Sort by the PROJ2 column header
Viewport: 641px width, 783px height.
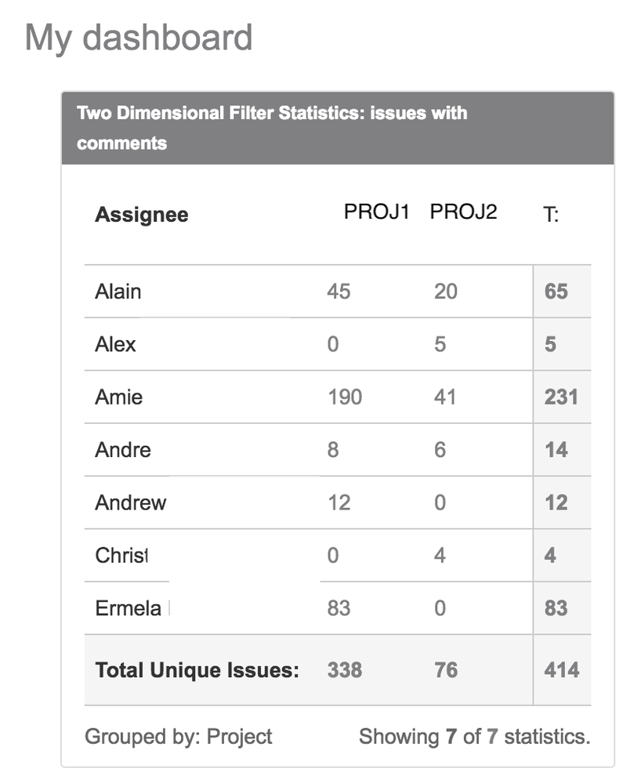coord(462,210)
